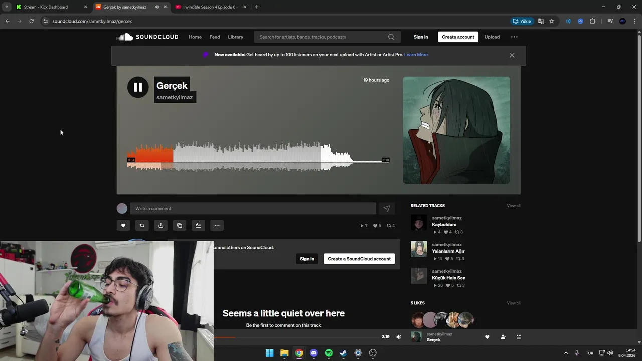Show hidden tray icons chevron
This screenshot has width=642, height=361.
click(566, 353)
